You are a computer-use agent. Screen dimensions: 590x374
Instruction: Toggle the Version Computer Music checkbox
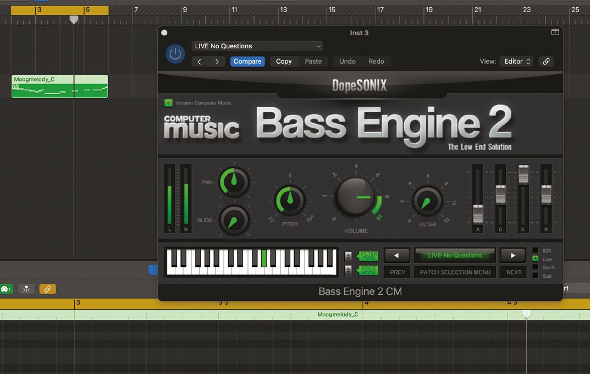pos(168,103)
